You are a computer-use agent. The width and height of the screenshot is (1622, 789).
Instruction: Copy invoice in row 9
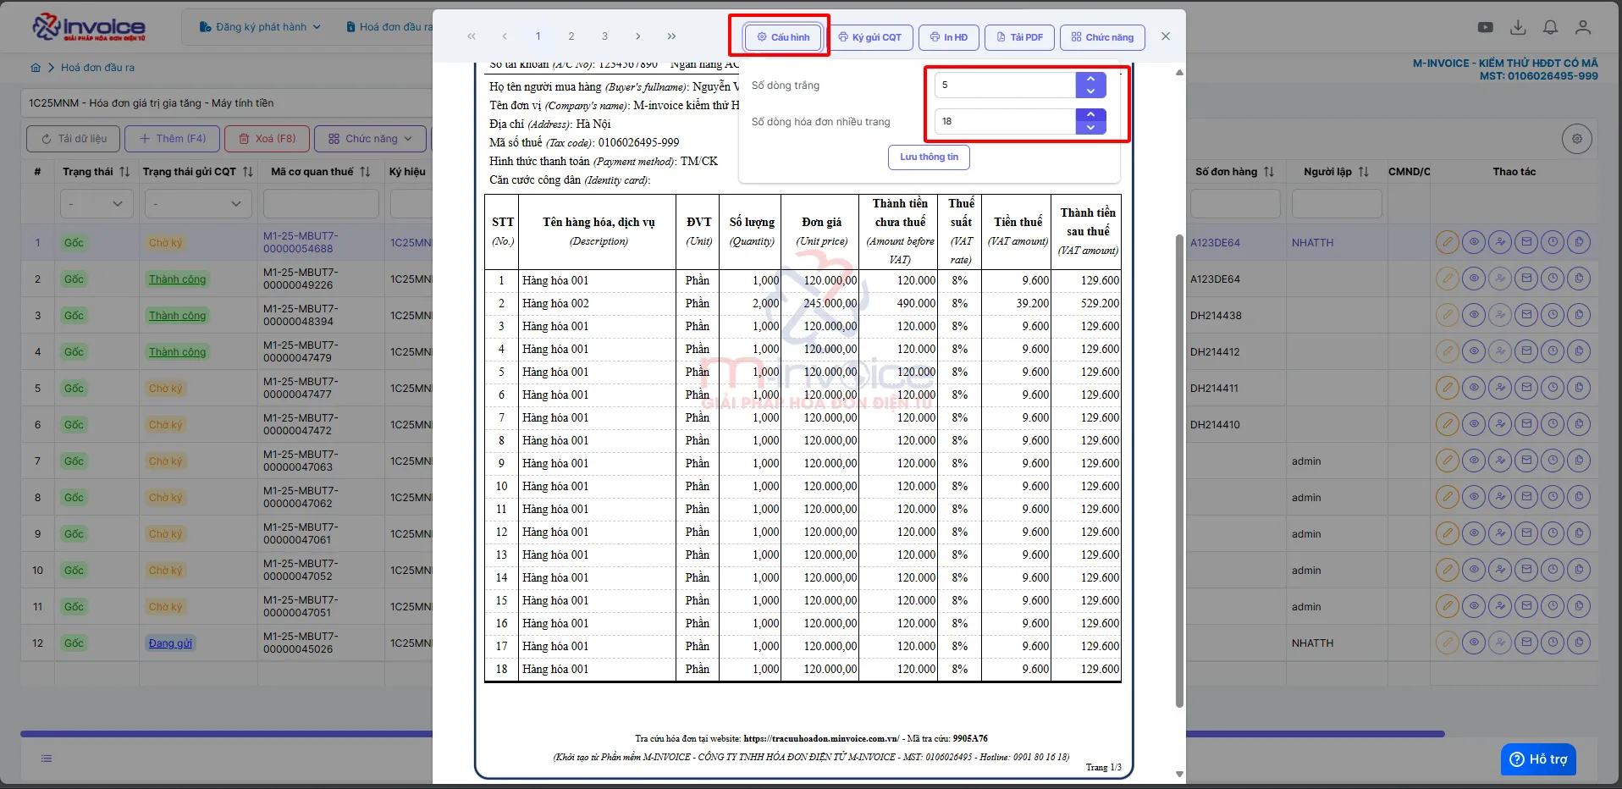point(1579,533)
